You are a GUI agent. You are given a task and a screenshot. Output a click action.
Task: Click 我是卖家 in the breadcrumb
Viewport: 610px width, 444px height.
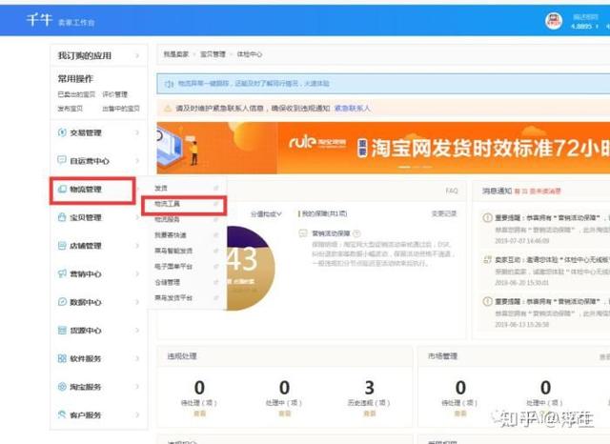175,54
